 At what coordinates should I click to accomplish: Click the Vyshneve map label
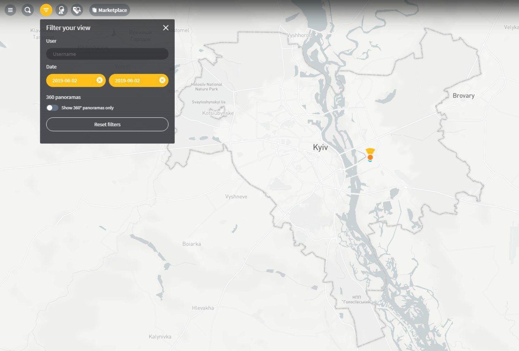pos(236,196)
